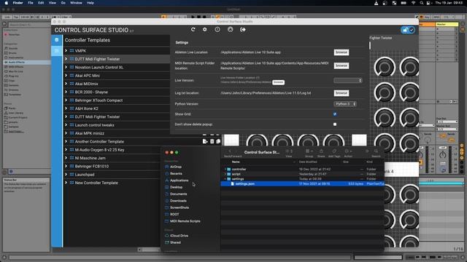Click the Ableton browser search field
Image resolution: width=467 pixels, height=262 pixels.
pos(29,24)
